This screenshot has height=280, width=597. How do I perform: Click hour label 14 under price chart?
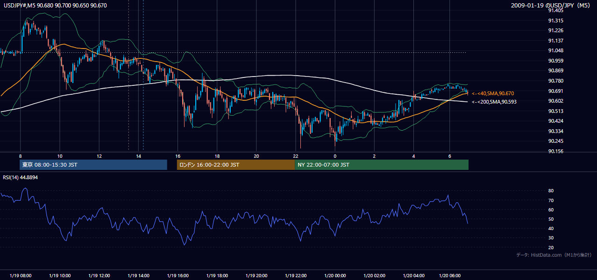tap(139, 156)
